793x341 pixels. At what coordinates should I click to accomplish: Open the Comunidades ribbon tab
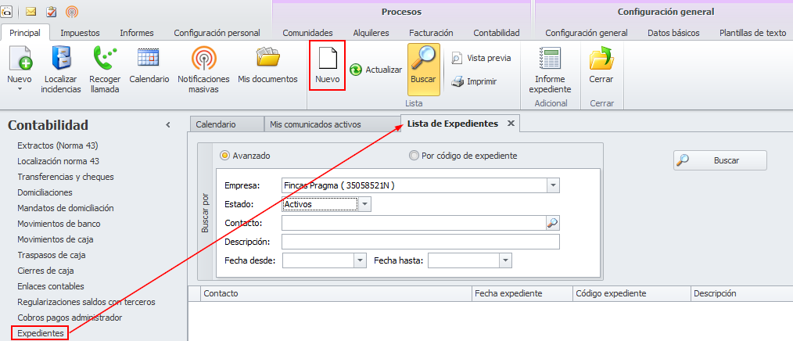[307, 33]
